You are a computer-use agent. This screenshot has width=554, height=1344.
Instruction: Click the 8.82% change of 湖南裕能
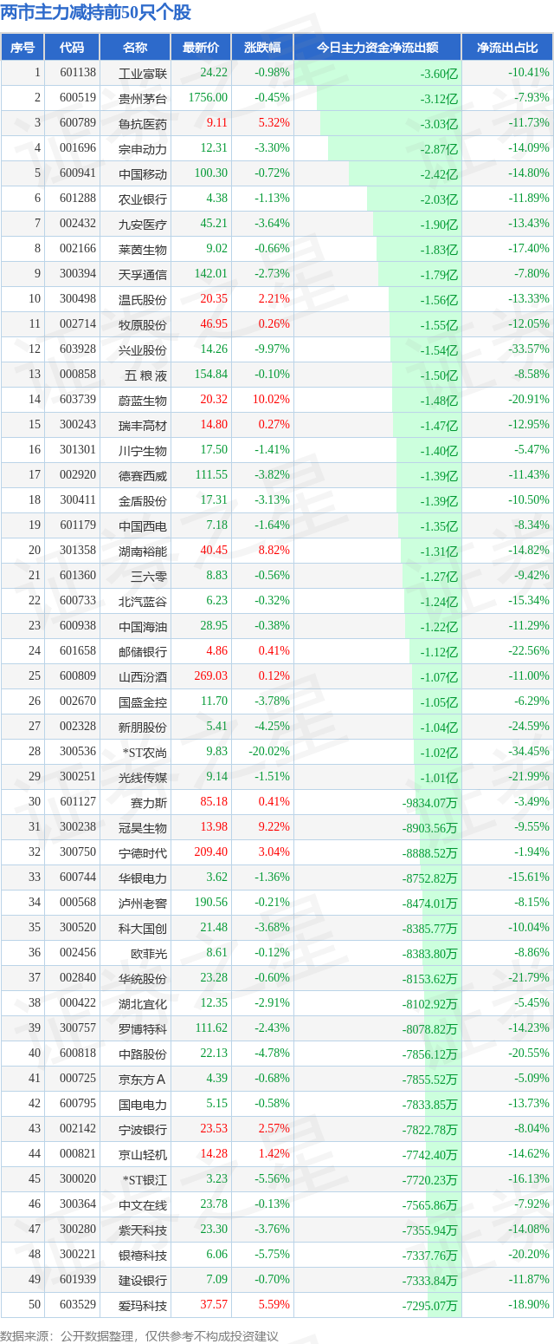(276, 551)
